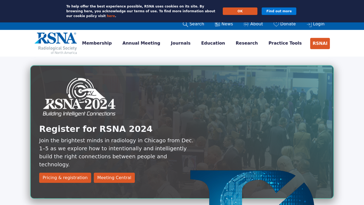The width and height of the screenshot is (364, 205).
Task: Click the About people icon
Action: 246,24
